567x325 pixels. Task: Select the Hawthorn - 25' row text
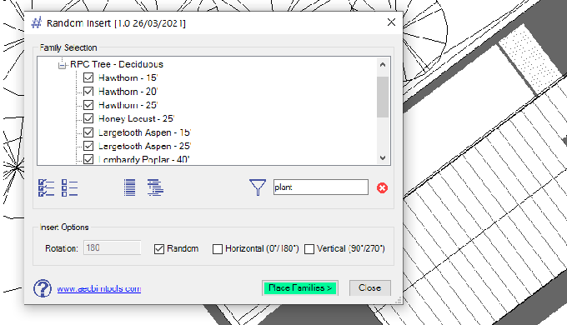point(128,105)
